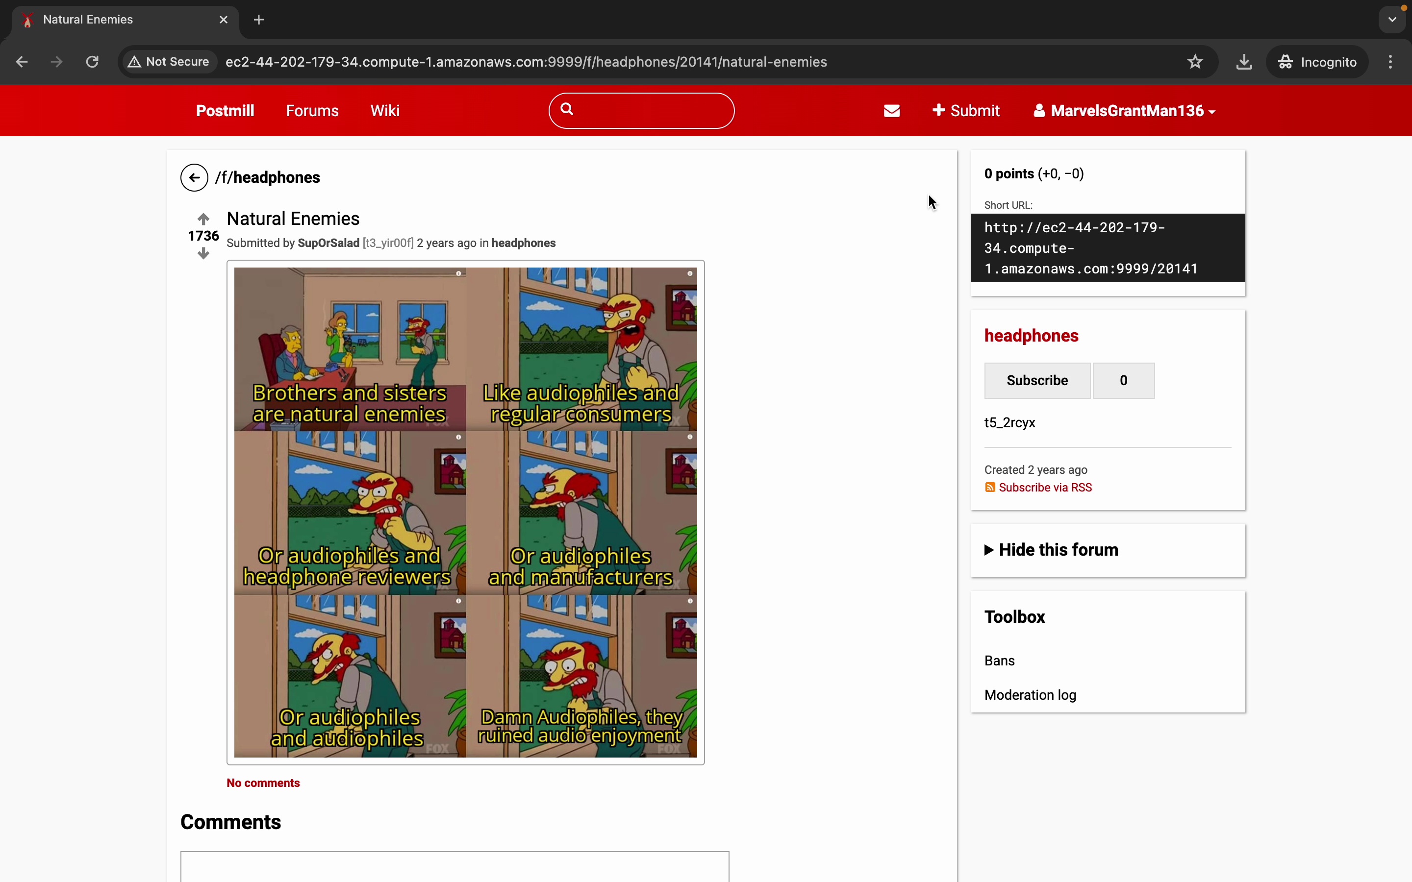1412x882 pixels.
Task: Click the back arrow next to /f/headphones
Action: coord(194,177)
